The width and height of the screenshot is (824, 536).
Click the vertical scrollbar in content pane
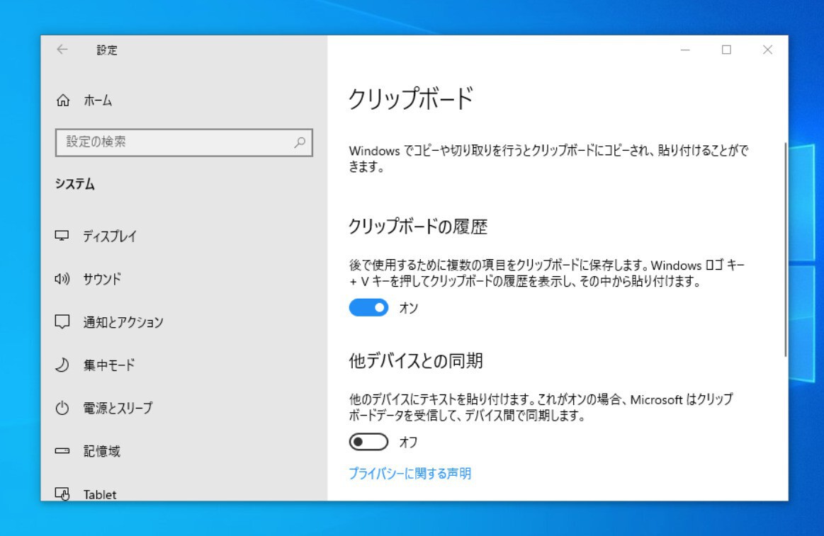tap(785, 249)
